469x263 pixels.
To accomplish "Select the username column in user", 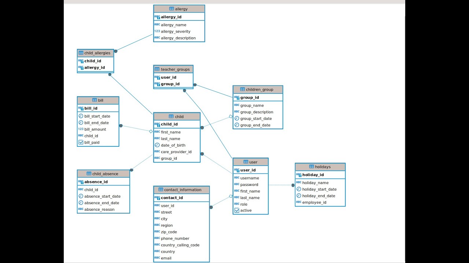I will tap(250, 178).
